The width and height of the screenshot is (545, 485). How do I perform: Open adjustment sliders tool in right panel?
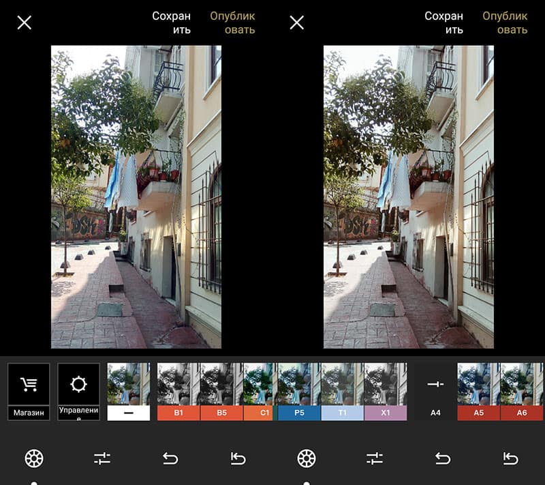[375, 458]
